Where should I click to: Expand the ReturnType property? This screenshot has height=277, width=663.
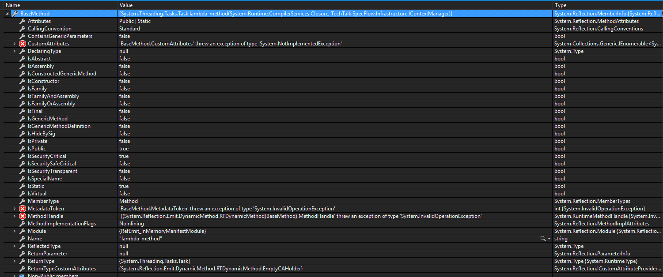click(15, 261)
